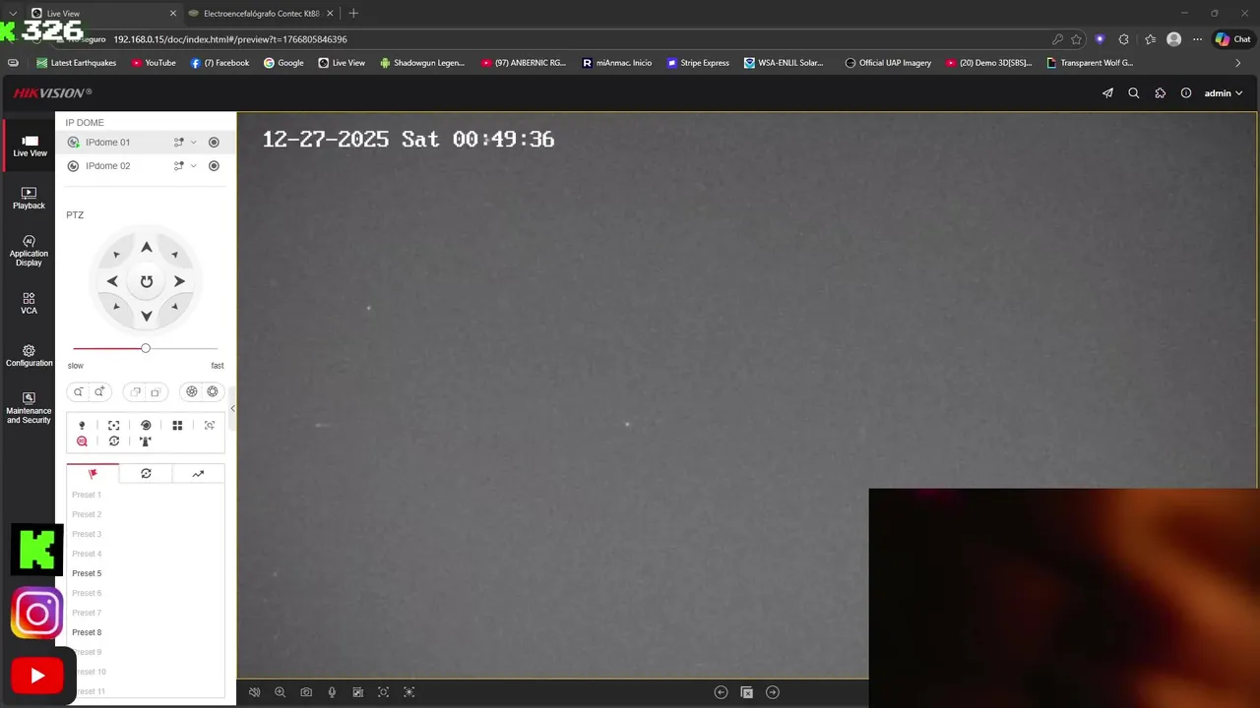Move PTZ diagonally up-right

click(x=175, y=255)
